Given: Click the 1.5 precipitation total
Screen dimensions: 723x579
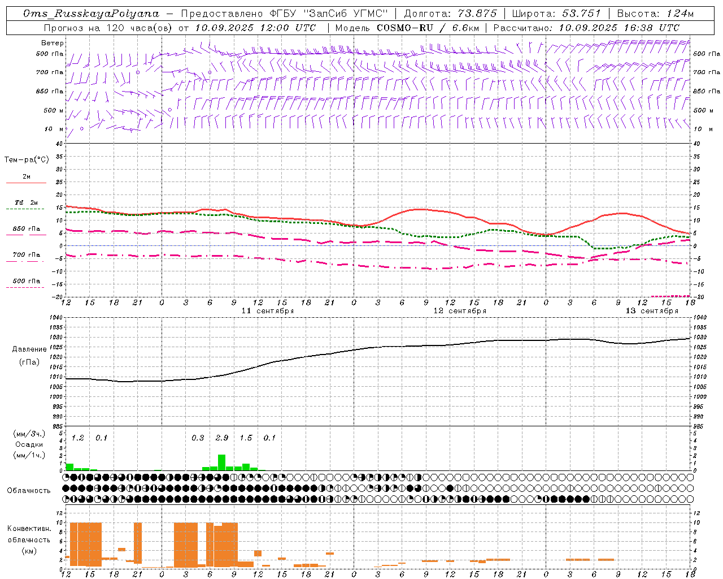Looking at the screenshot, I should pyautogui.click(x=246, y=438).
